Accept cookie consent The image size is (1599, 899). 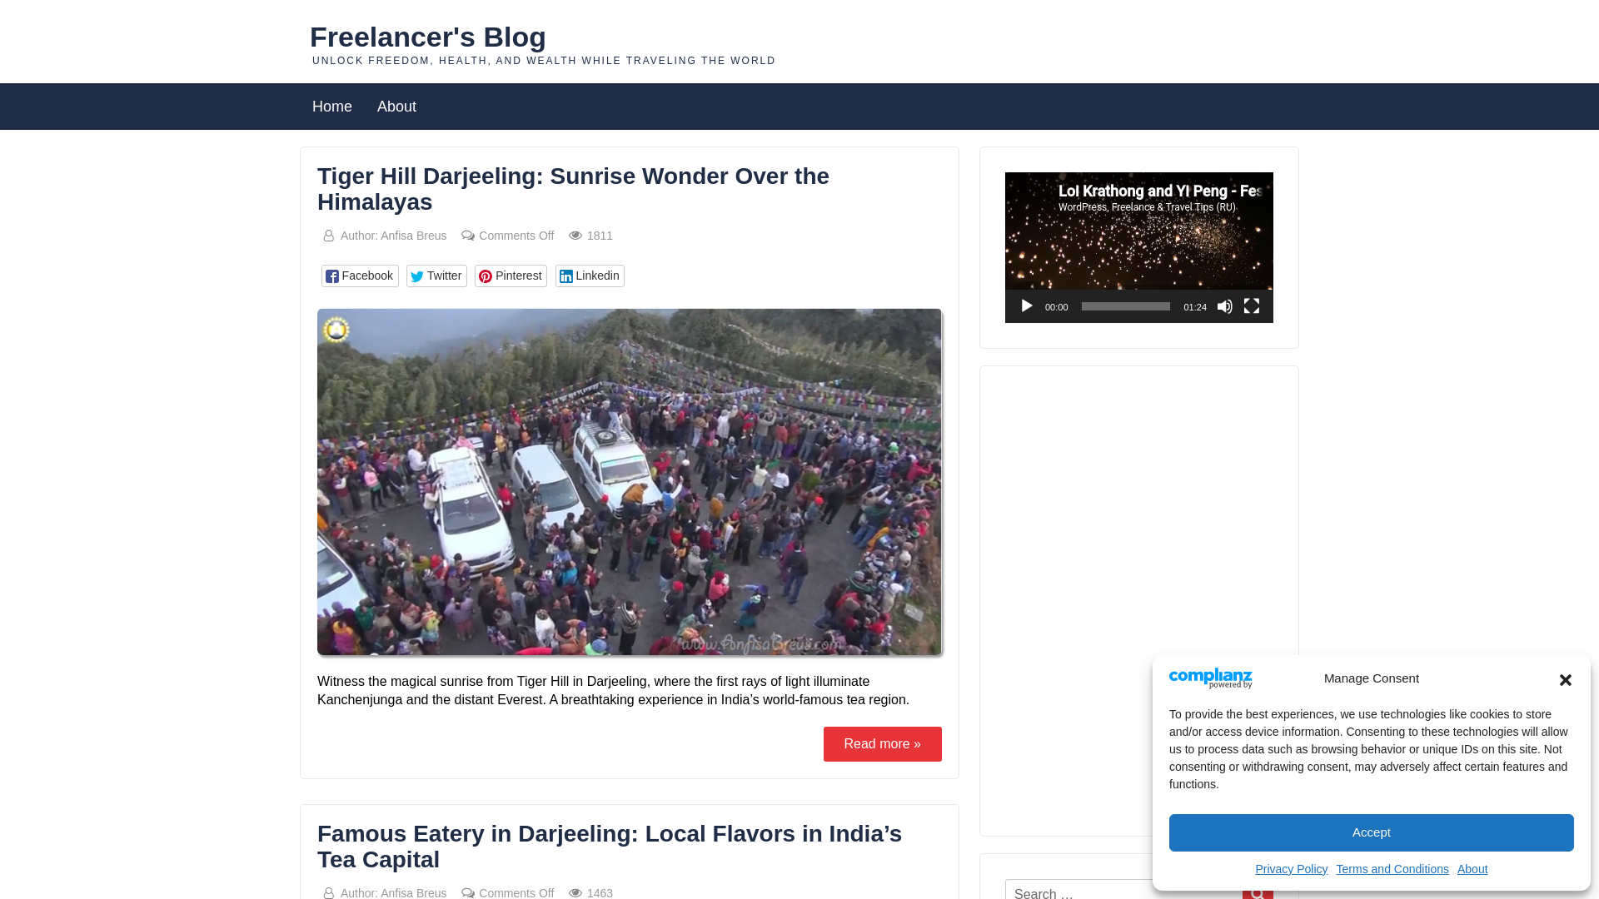[x=1371, y=832]
